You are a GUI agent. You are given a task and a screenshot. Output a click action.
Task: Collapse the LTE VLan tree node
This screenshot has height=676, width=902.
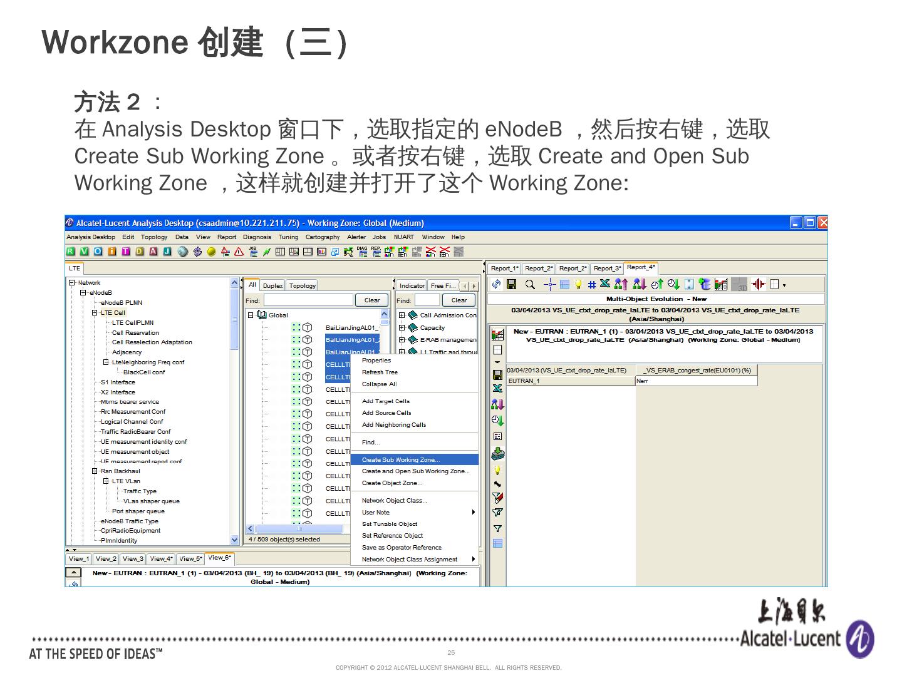[x=106, y=481]
